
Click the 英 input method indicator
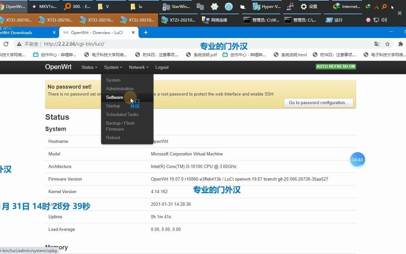tap(399, 13)
